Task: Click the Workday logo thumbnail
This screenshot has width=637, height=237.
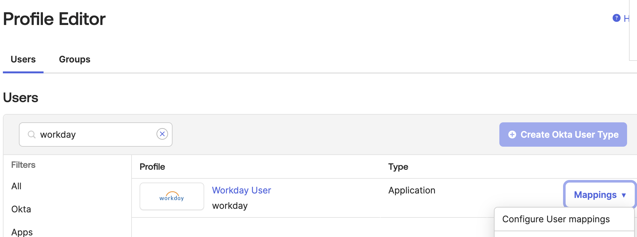Action: [172, 196]
